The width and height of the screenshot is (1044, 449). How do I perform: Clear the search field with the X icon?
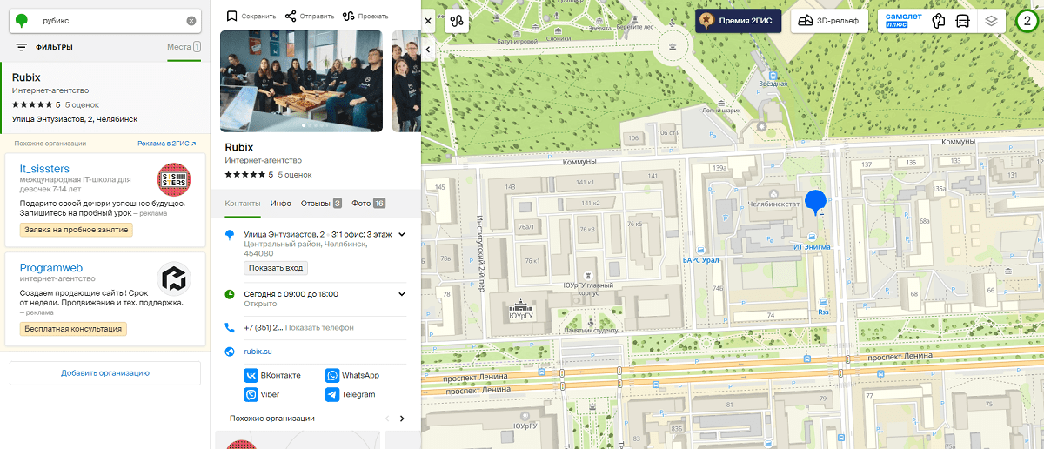click(x=191, y=20)
